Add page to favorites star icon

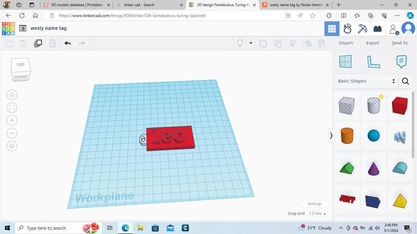pyautogui.click(x=313, y=16)
